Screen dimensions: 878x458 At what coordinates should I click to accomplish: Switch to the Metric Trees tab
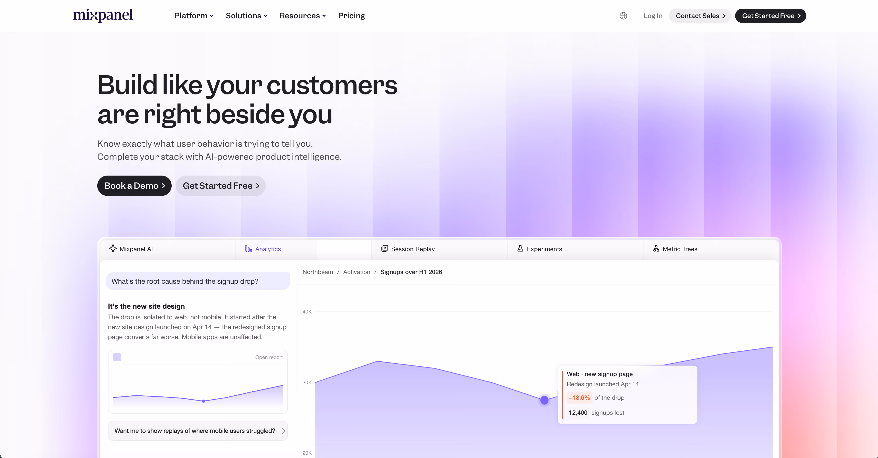point(711,249)
